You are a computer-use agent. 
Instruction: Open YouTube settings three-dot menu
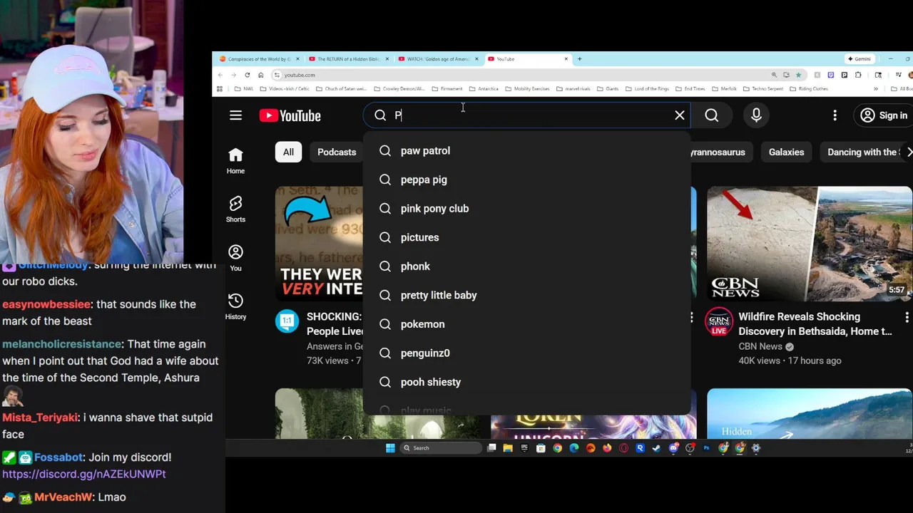tap(835, 115)
